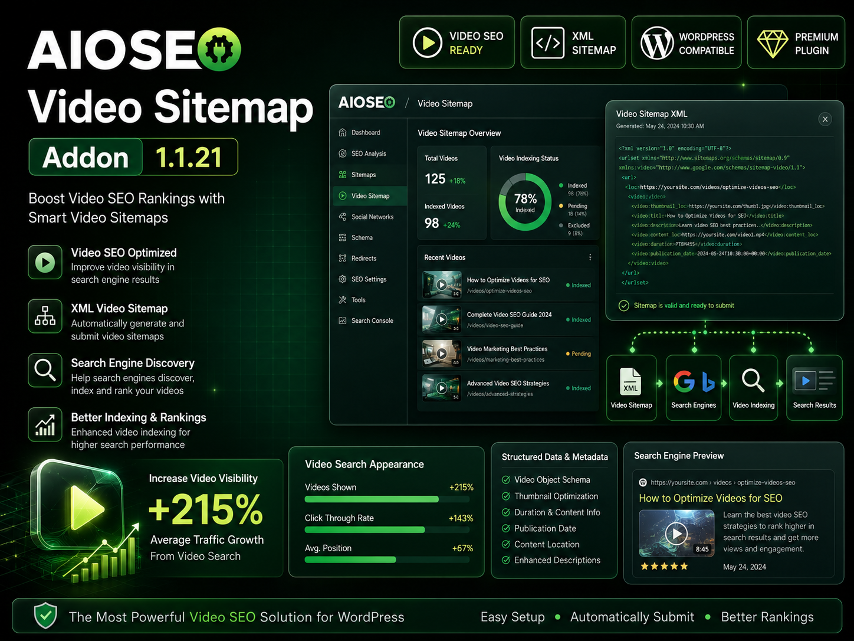854x641 pixels.
Task: Click the Avg. Position progress bar
Action: pyautogui.click(x=389, y=560)
